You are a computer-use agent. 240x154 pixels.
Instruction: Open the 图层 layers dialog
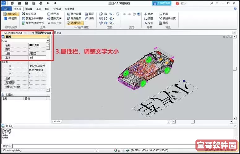(x=89, y=14)
